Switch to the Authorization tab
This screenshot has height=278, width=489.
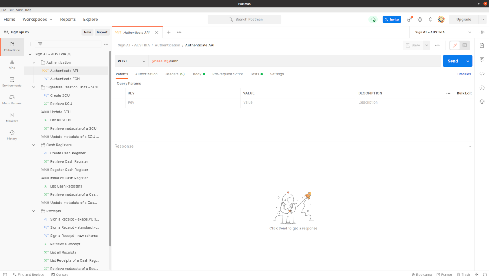click(x=146, y=74)
